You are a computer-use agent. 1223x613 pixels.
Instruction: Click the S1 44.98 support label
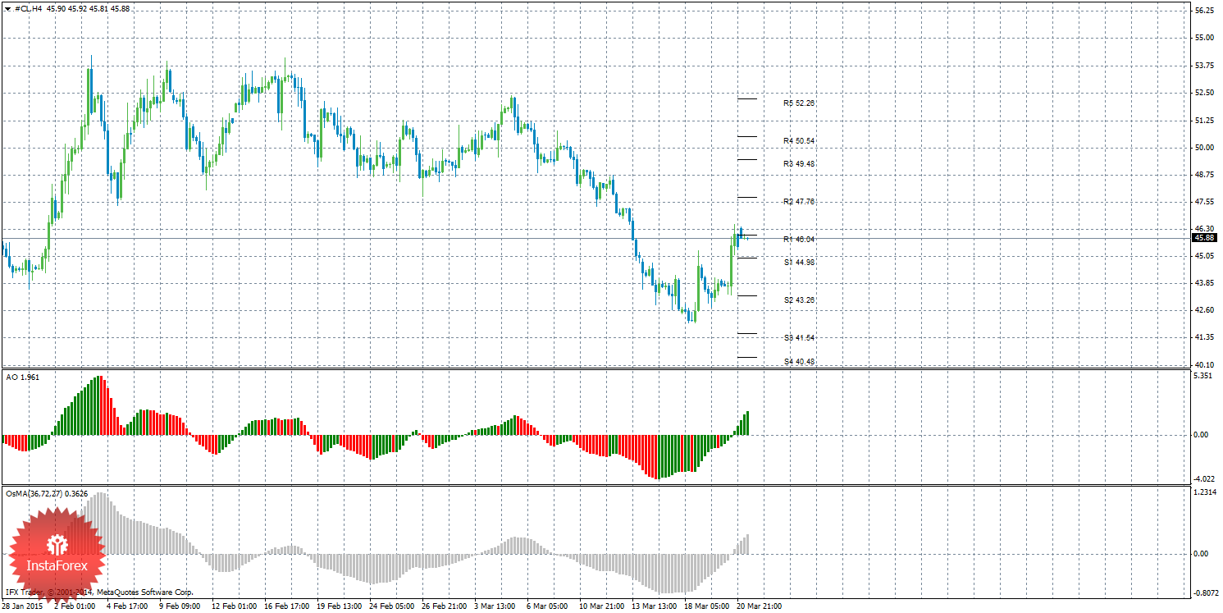798,263
